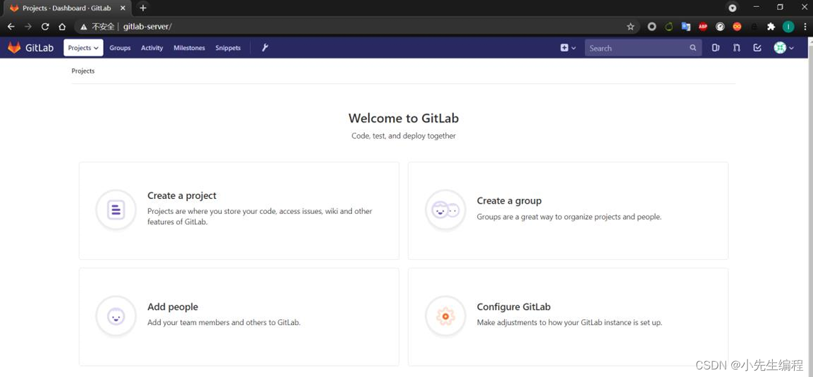Click the Create a project list icon

click(116, 210)
